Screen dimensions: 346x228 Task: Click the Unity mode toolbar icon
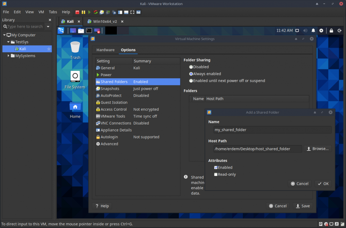tap(138, 12)
